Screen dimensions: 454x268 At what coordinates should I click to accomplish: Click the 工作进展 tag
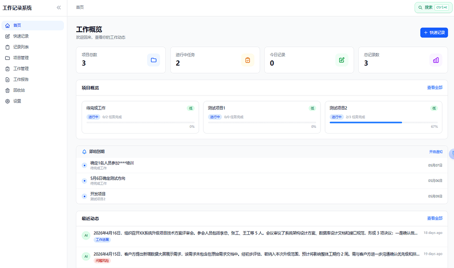(102, 240)
